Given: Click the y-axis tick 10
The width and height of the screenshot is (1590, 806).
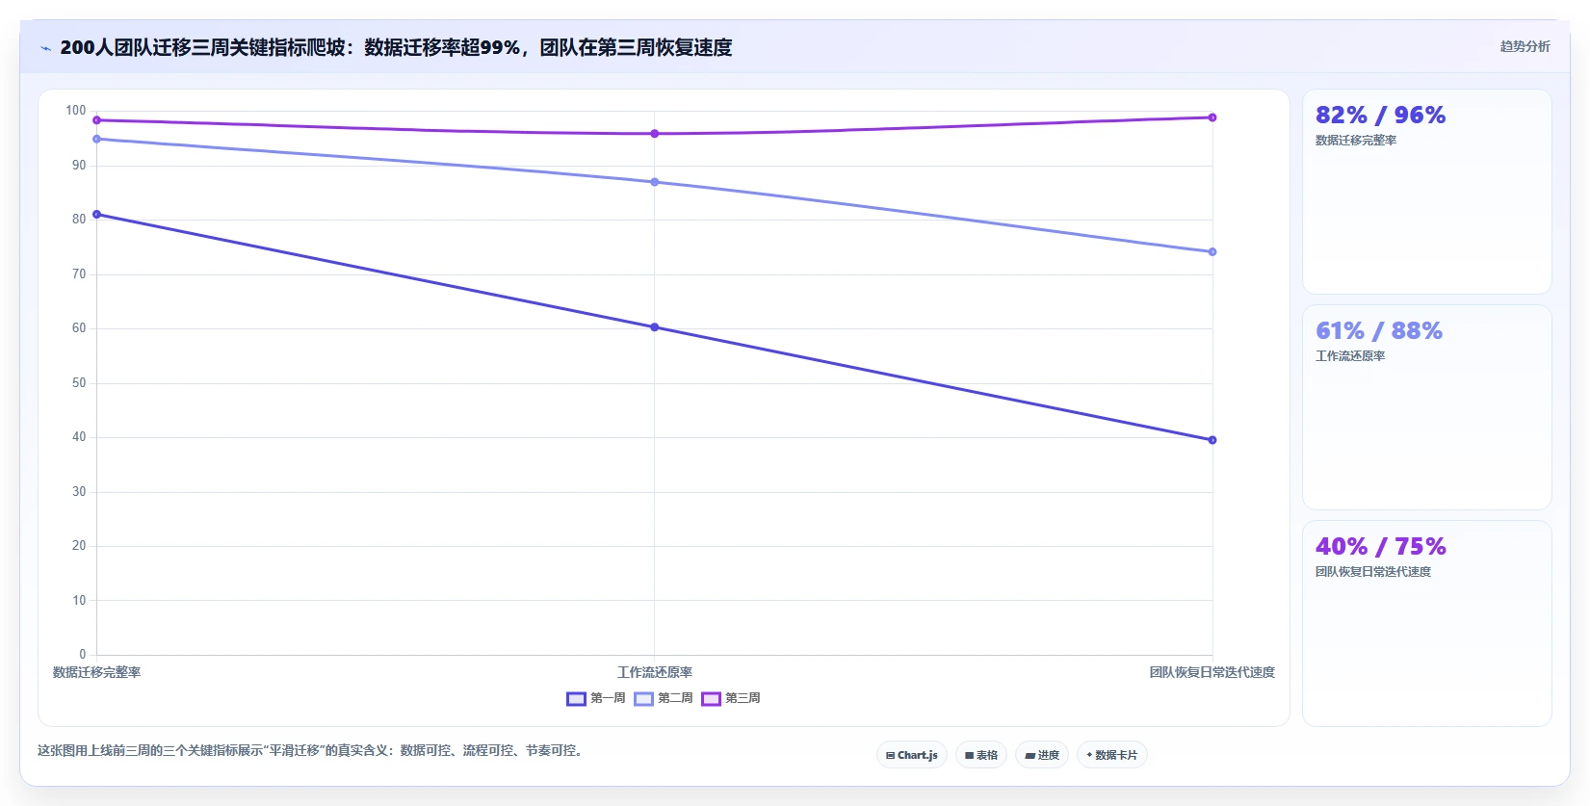Looking at the screenshot, I should click(x=79, y=601).
